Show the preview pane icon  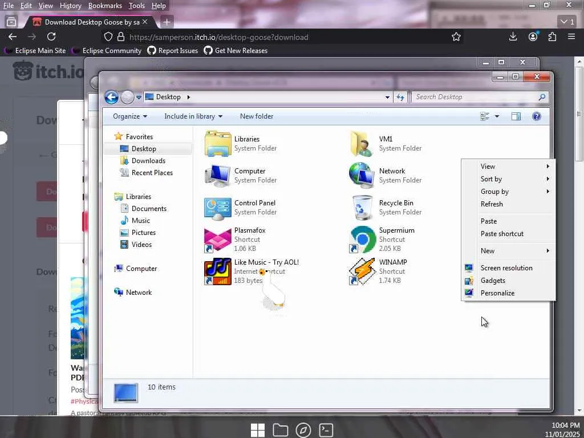[516, 116]
